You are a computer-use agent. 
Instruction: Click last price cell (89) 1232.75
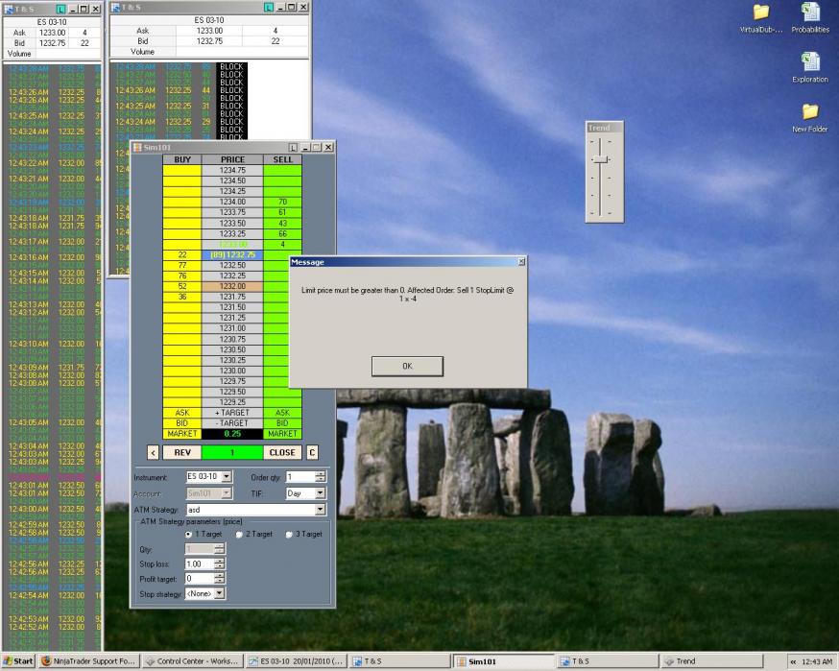click(x=232, y=254)
